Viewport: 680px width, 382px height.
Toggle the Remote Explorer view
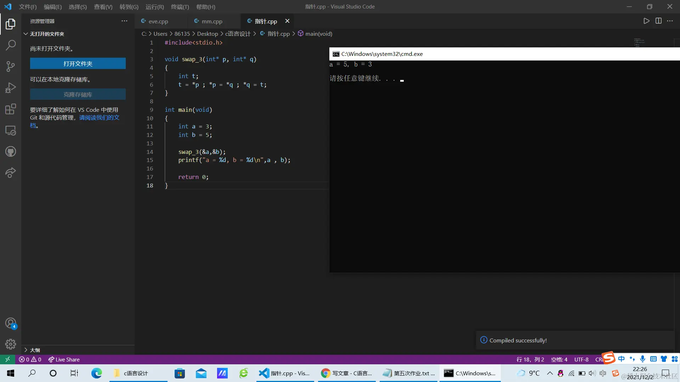[x=11, y=131]
